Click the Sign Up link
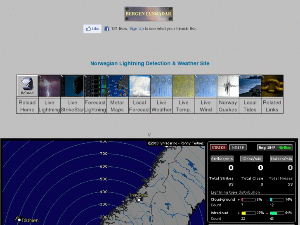The height and width of the screenshot is (225, 300). 137,29
